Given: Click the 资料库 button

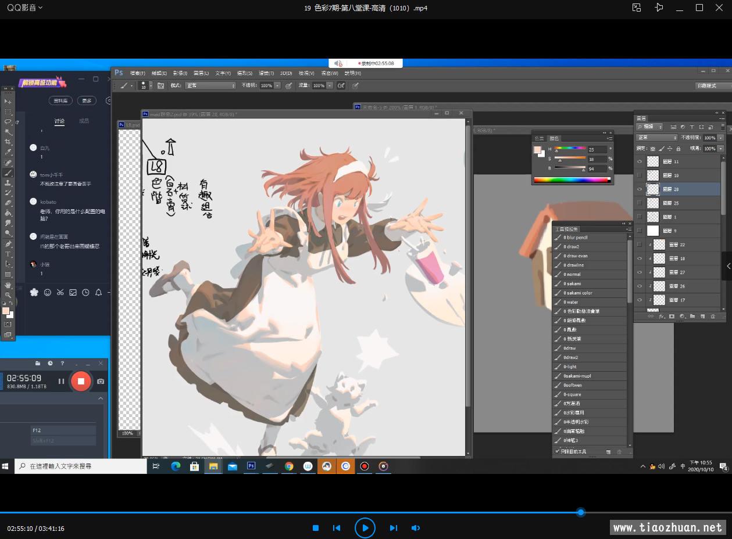Looking at the screenshot, I should 60,100.
